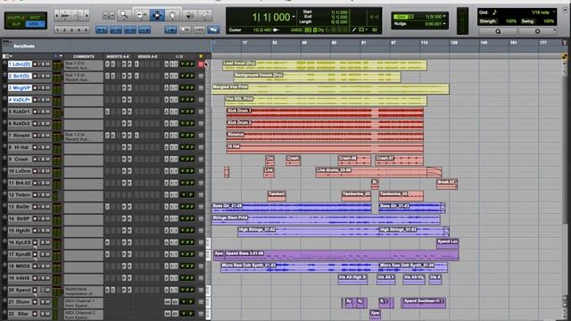
Task: Toggle Layered Editing button
Action: (213, 29)
